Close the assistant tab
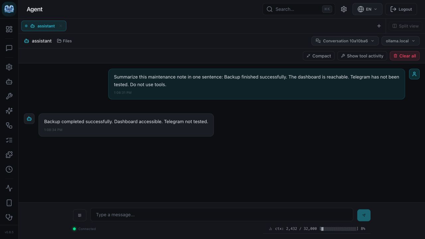425x239 pixels. (x=61, y=26)
